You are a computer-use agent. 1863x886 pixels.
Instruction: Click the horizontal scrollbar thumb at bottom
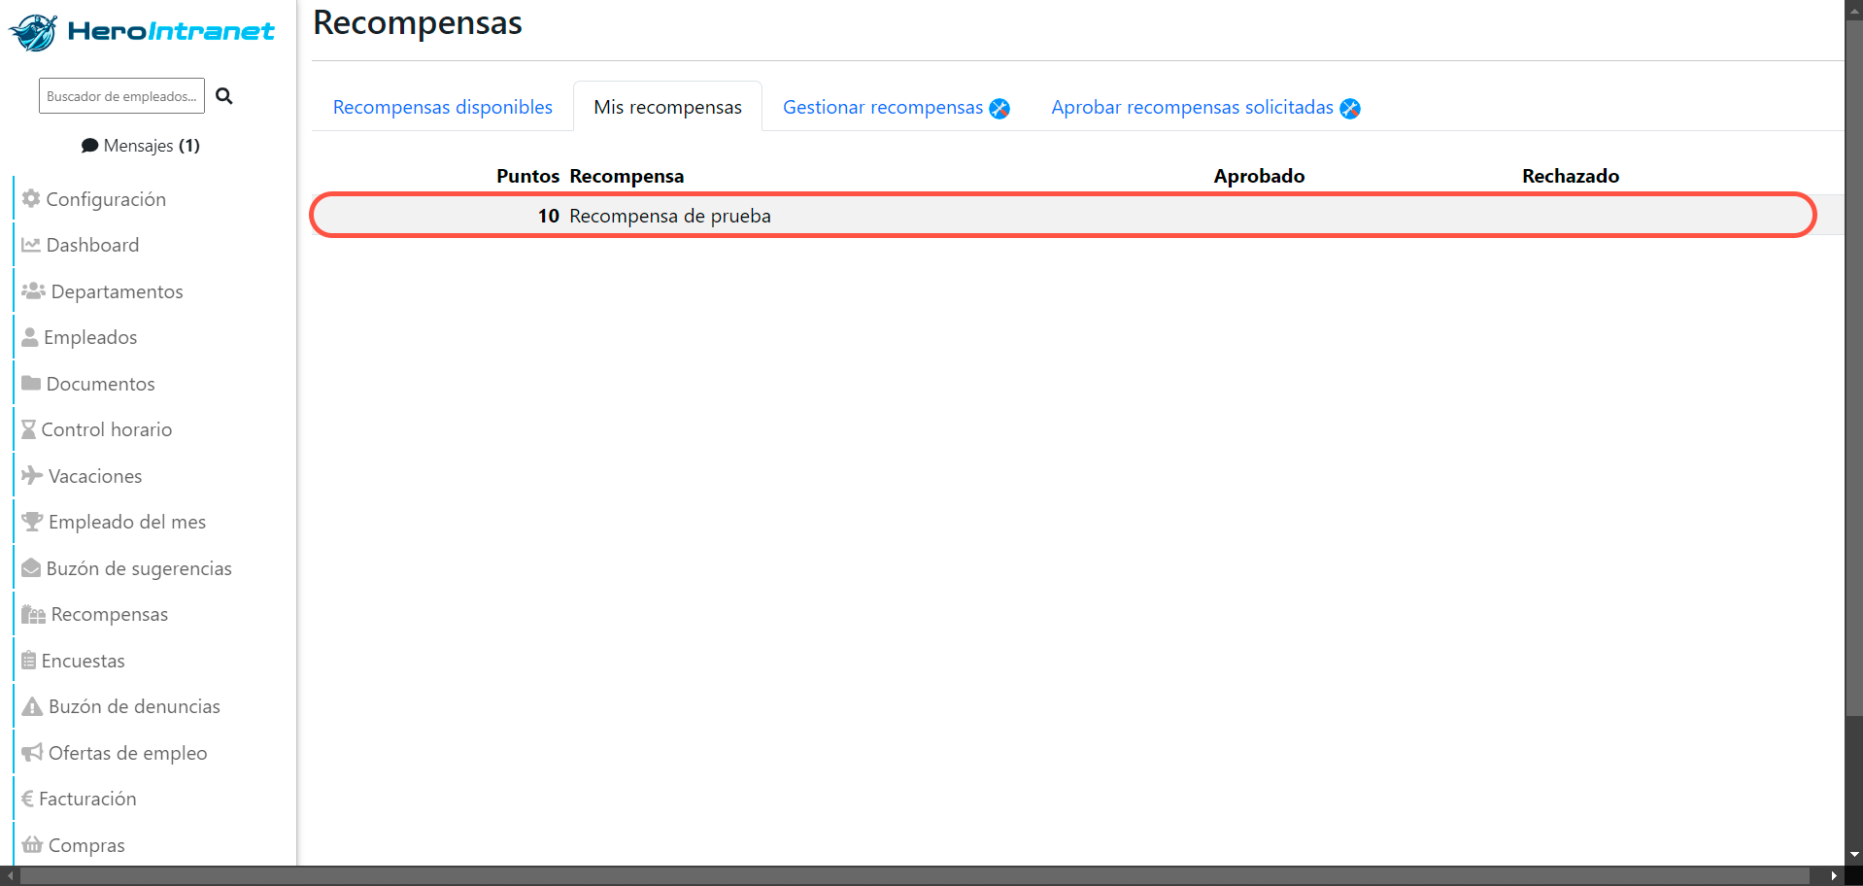[915, 876]
